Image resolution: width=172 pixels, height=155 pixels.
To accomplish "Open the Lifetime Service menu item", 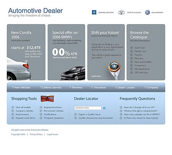I will [50, 88].
